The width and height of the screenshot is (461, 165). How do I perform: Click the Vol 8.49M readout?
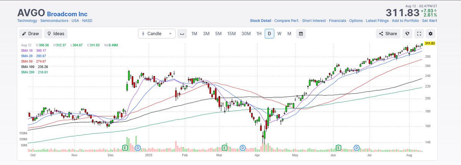pos(112,45)
